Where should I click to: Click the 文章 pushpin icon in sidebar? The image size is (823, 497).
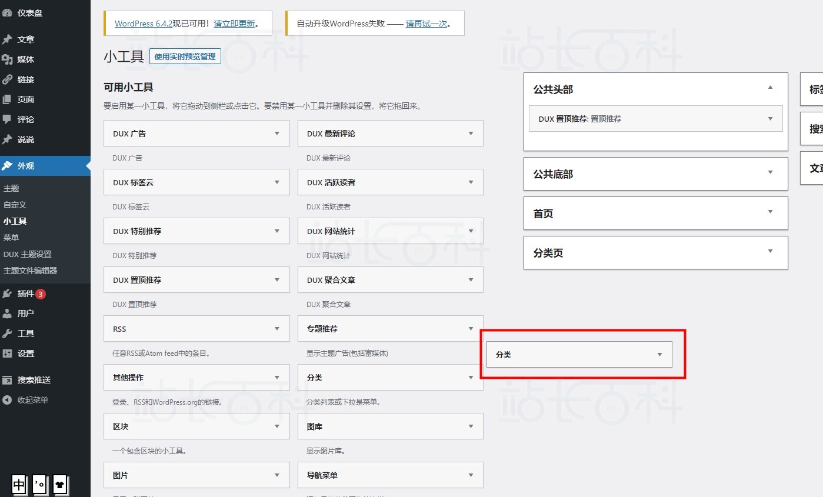tap(7, 39)
